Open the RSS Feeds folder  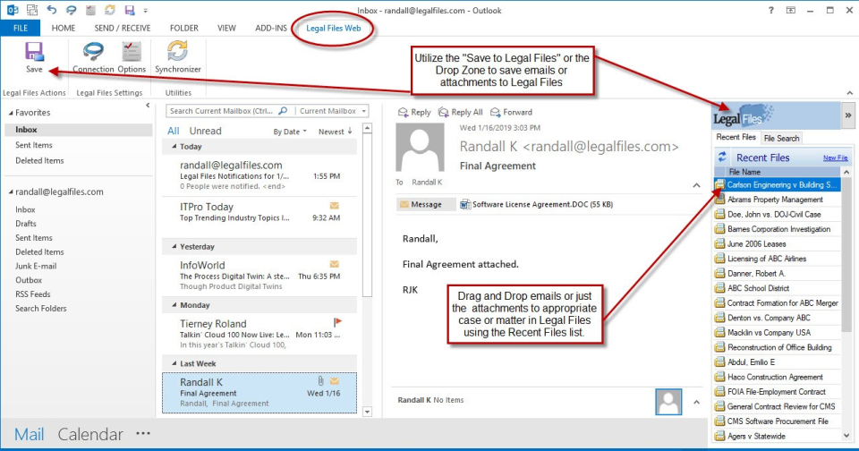(x=33, y=294)
